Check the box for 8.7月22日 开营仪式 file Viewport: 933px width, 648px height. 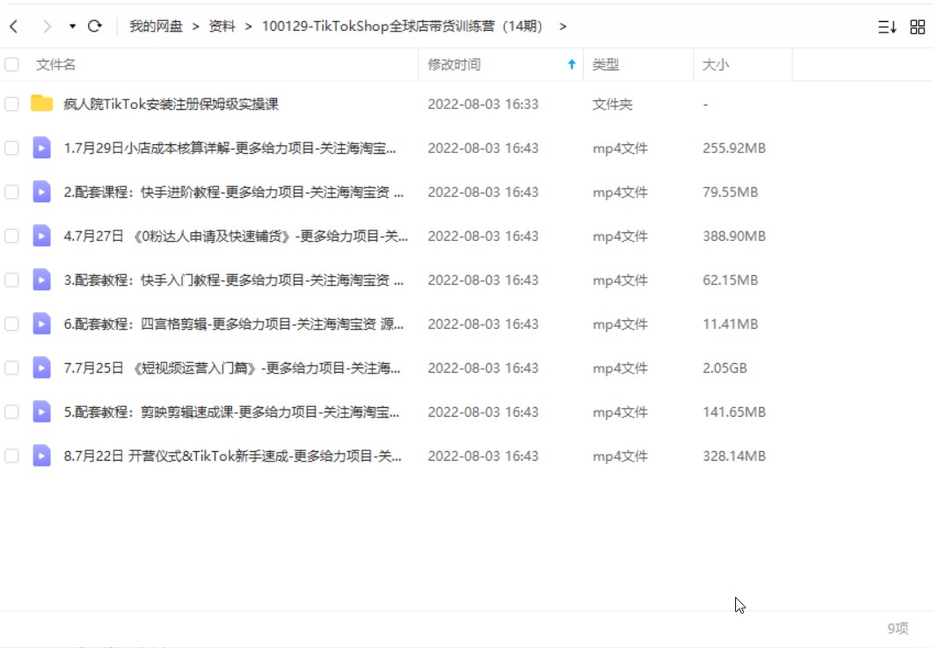click(11, 456)
